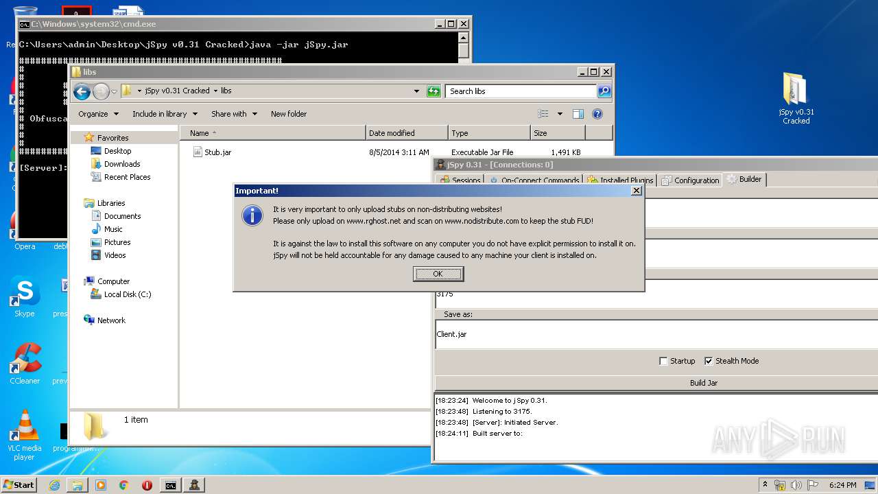The image size is (878, 494).
Task: Open the Pictures library
Action: tap(117, 242)
